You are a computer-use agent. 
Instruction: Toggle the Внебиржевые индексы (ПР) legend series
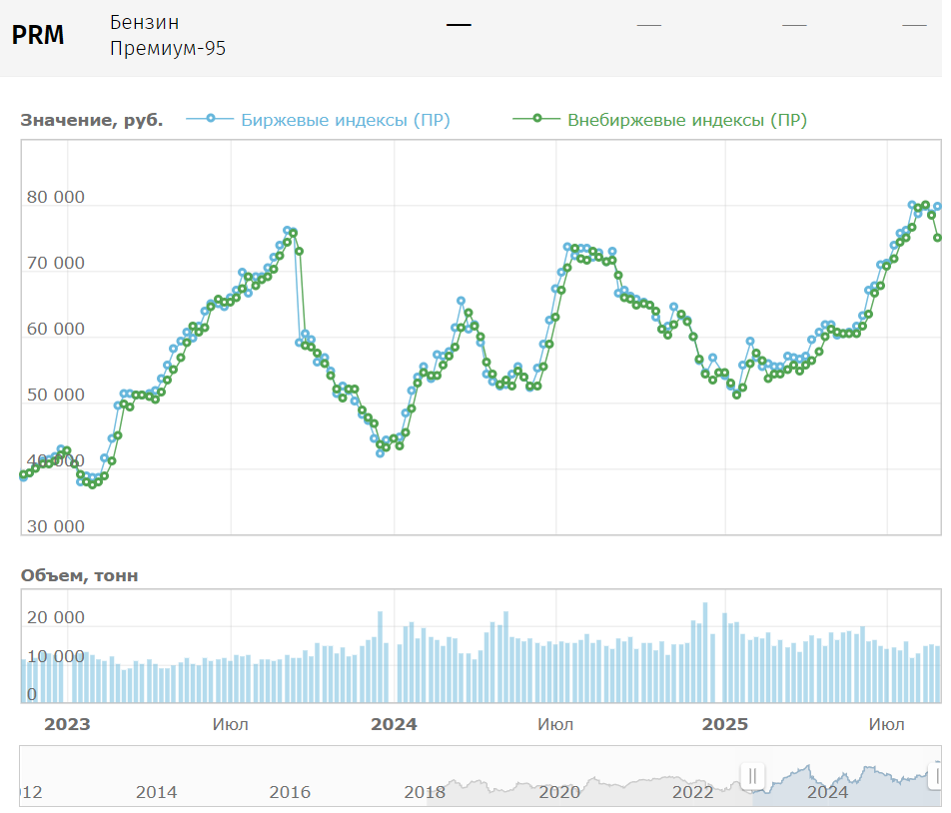[660, 120]
